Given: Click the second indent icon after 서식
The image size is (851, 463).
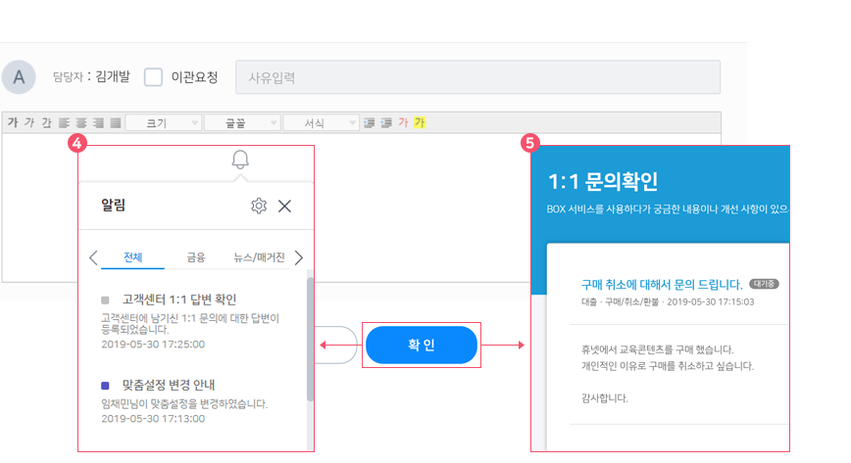Looking at the screenshot, I should (x=386, y=122).
